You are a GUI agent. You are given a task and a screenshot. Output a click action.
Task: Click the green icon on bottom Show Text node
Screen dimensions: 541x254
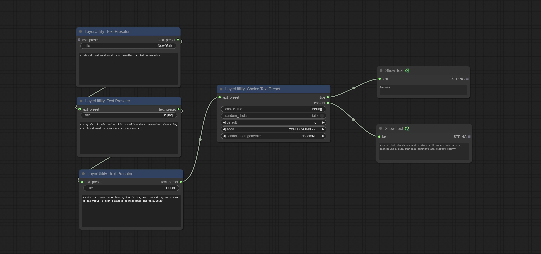(407, 129)
